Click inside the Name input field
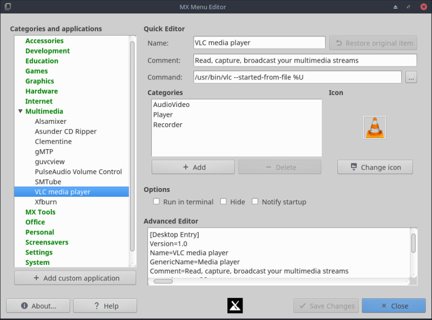432x320 pixels. point(259,42)
